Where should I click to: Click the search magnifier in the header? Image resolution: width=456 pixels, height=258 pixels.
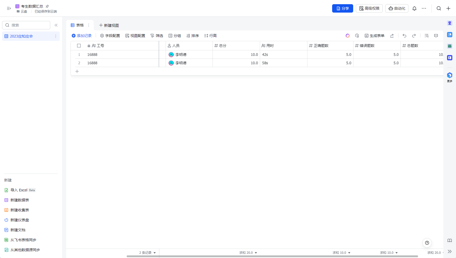pyautogui.click(x=439, y=8)
